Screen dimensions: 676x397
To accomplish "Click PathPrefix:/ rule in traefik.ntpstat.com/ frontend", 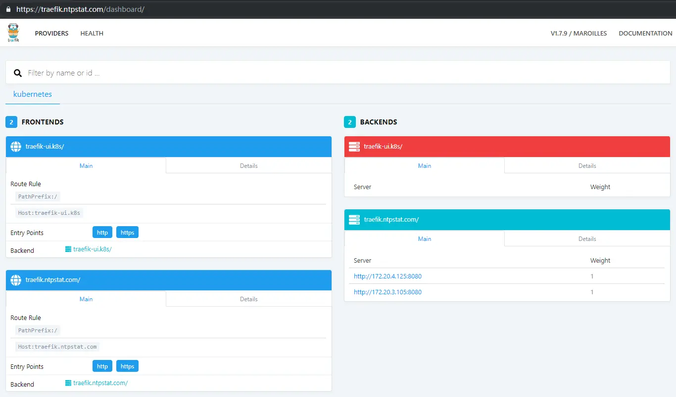I will pyautogui.click(x=39, y=330).
